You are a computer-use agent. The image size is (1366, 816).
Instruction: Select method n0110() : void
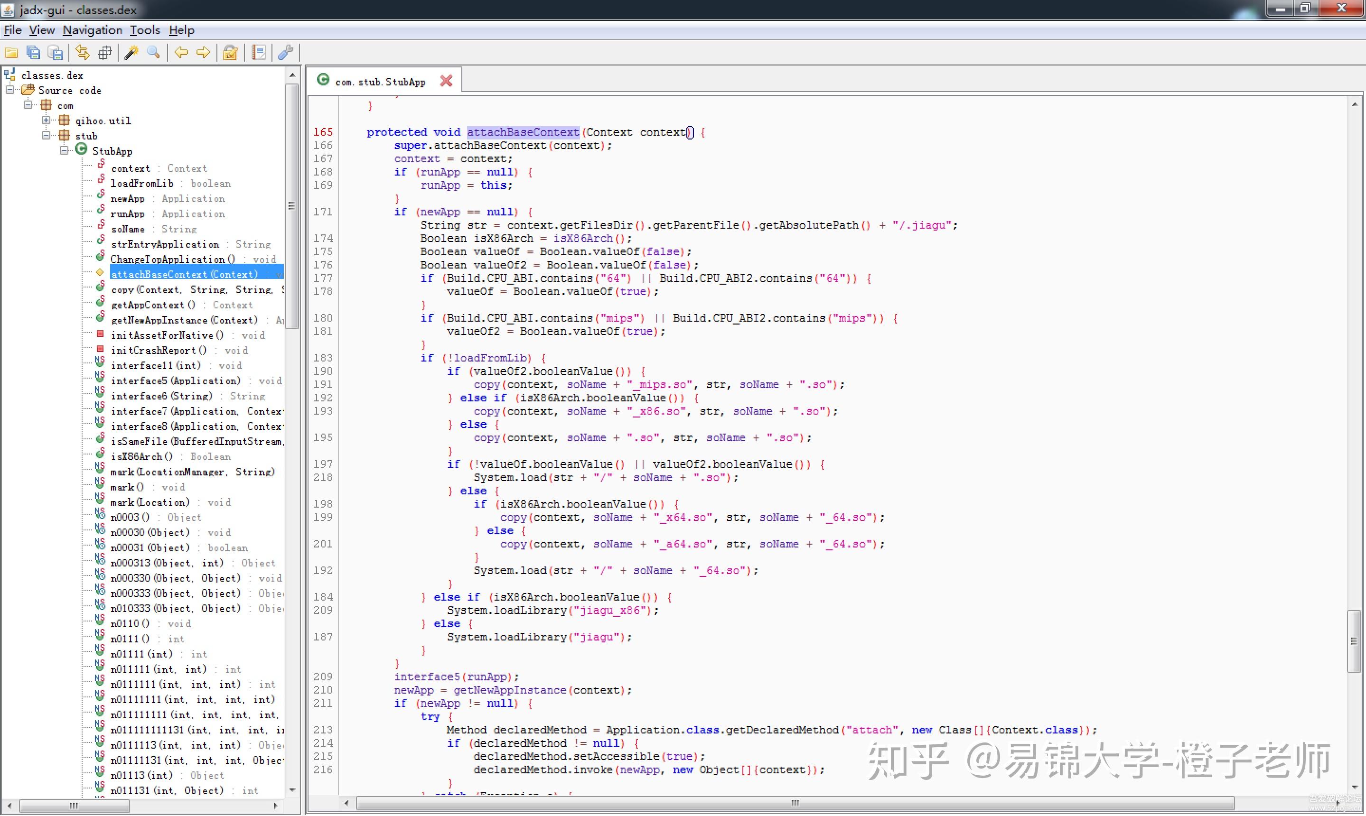[151, 624]
